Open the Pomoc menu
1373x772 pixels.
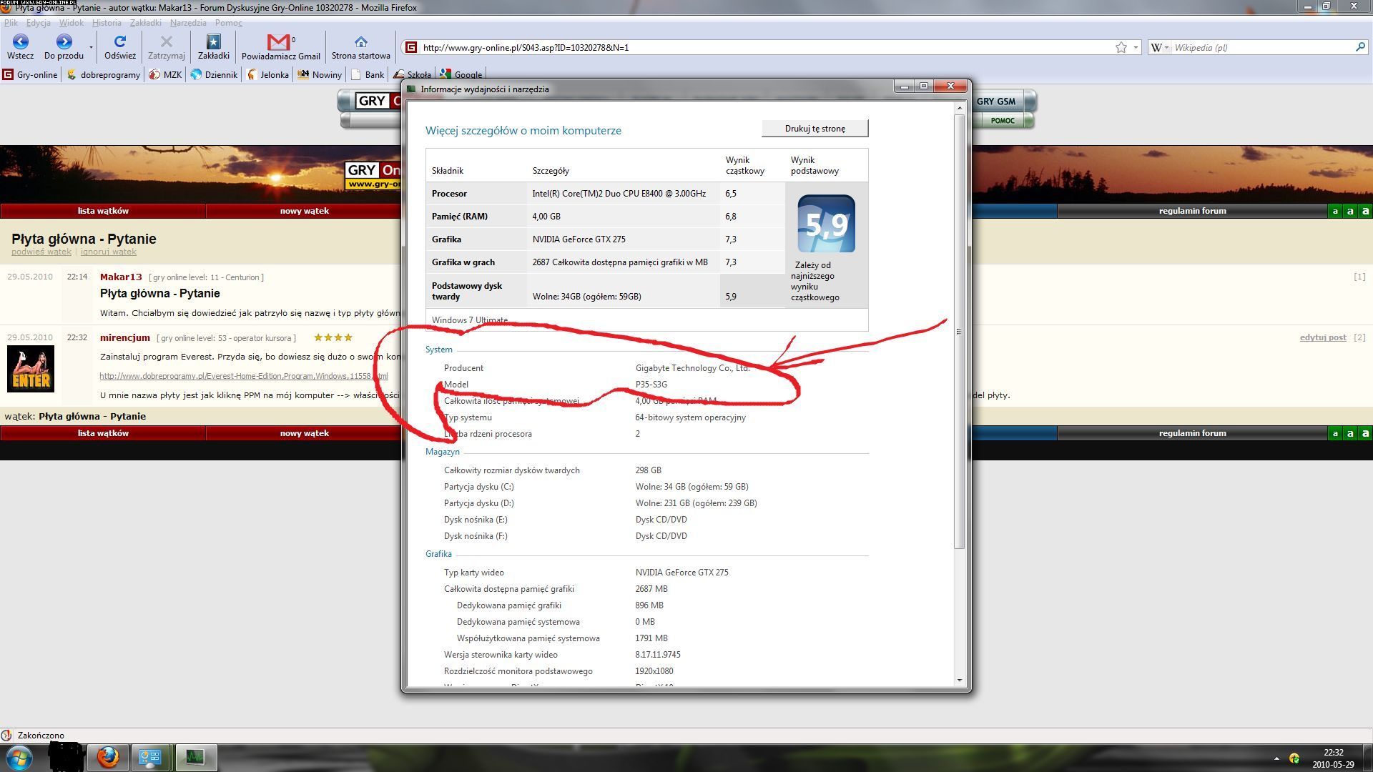[229, 23]
